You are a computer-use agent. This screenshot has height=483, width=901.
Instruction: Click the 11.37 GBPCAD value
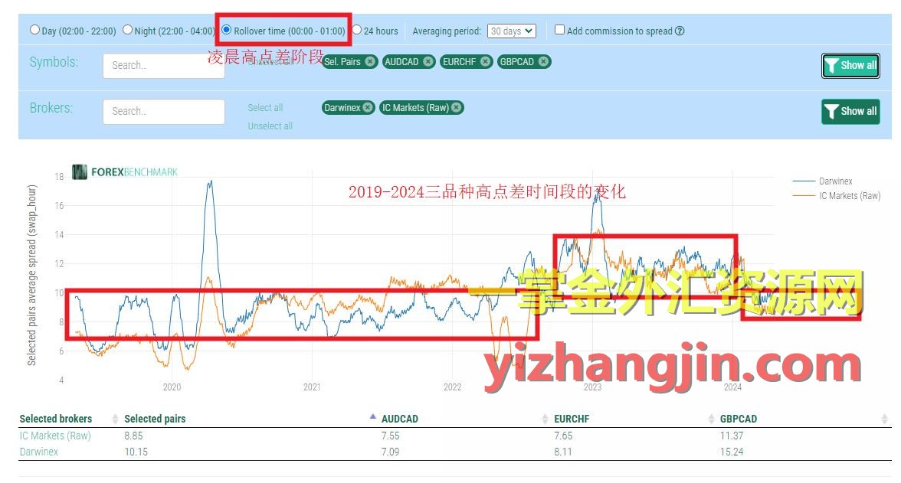pyautogui.click(x=732, y=436)
